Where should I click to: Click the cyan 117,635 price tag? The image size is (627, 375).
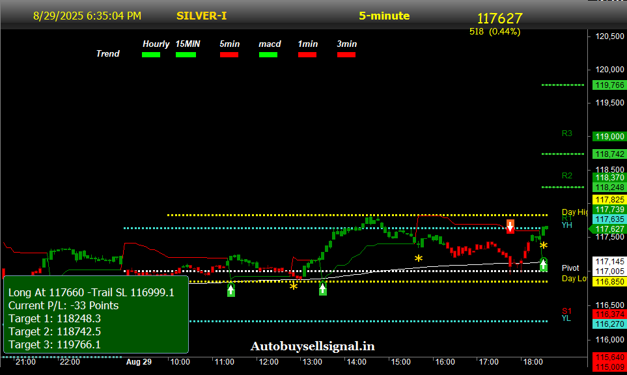609,219
